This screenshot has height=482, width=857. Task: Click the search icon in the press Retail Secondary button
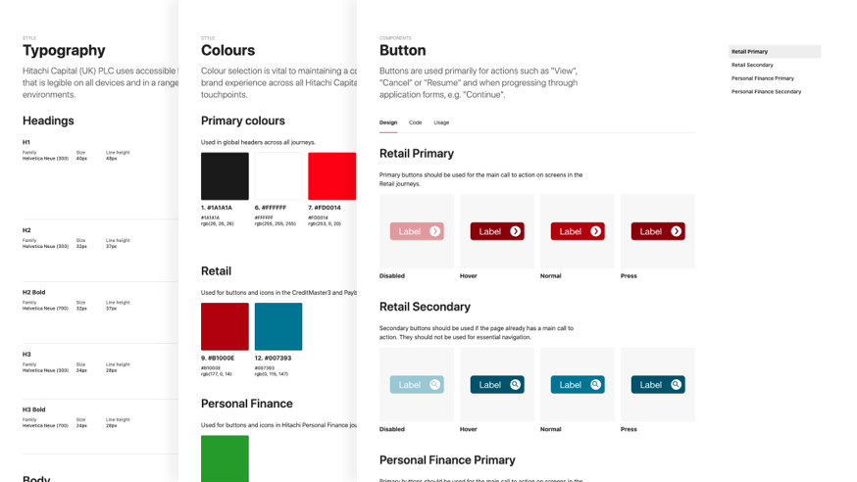tap(677, 385)
